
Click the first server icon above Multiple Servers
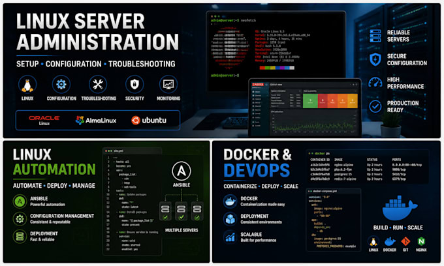coord(165,211)
